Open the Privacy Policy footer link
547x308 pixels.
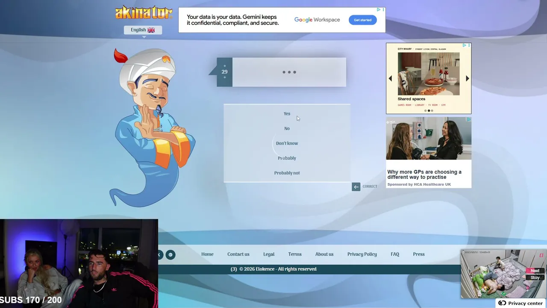point(362,254)
